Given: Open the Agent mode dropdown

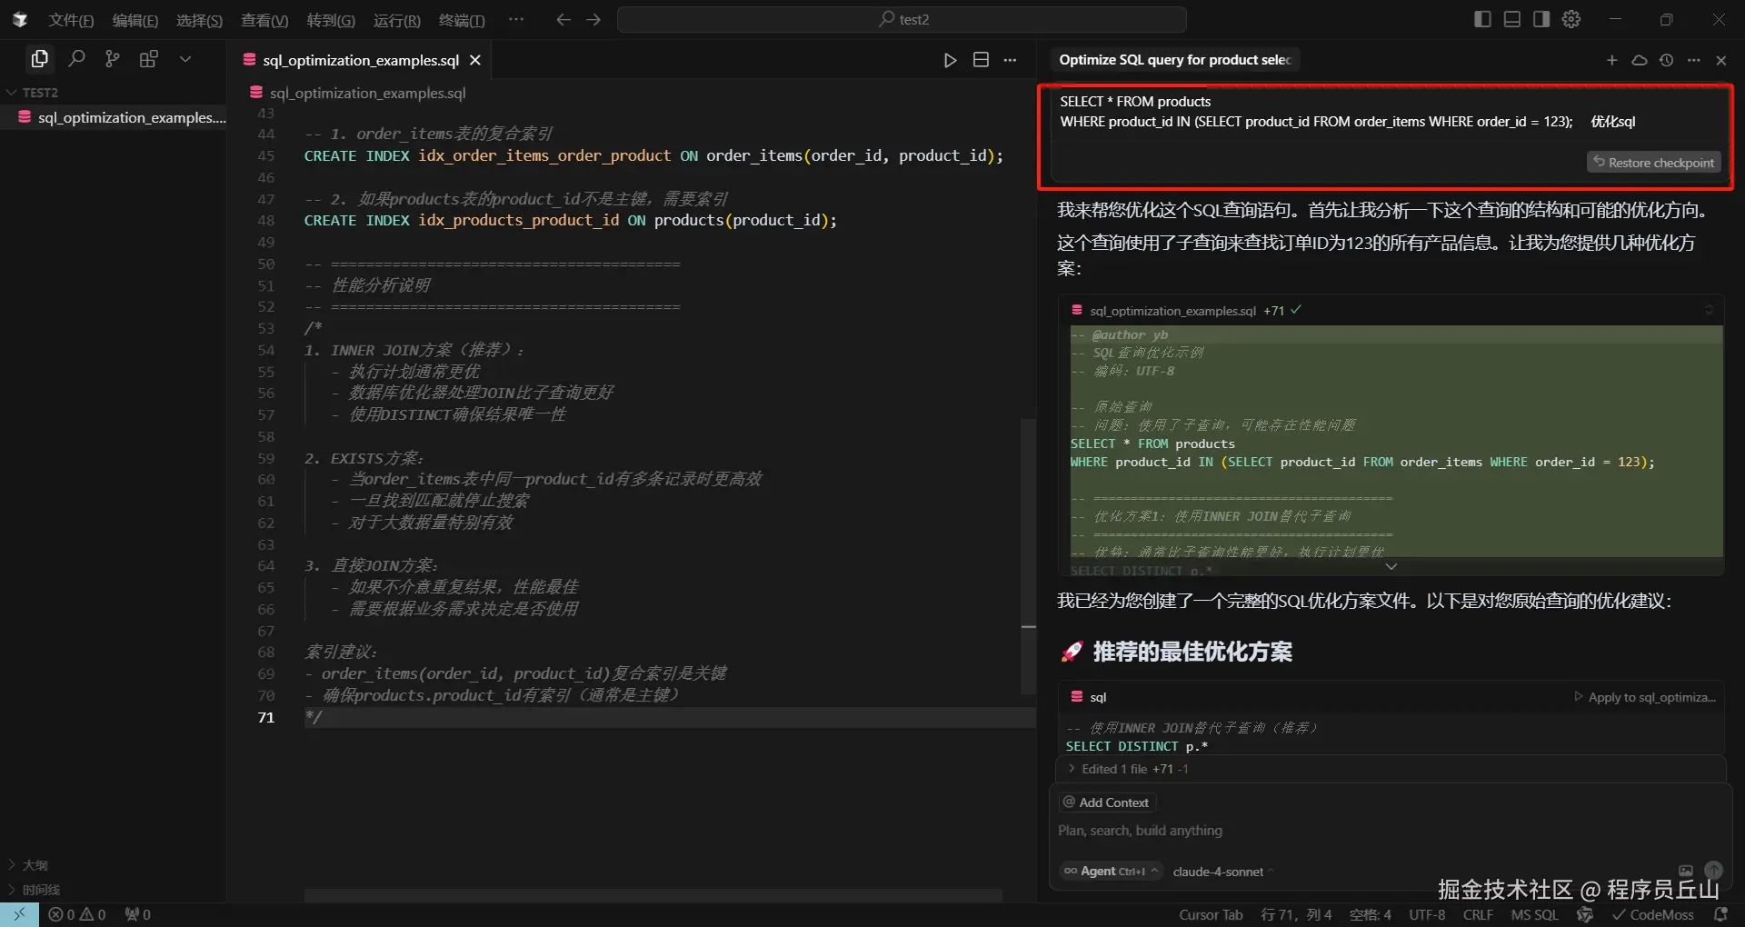Looking at the screenshot, I should [x=1112, y=871].
